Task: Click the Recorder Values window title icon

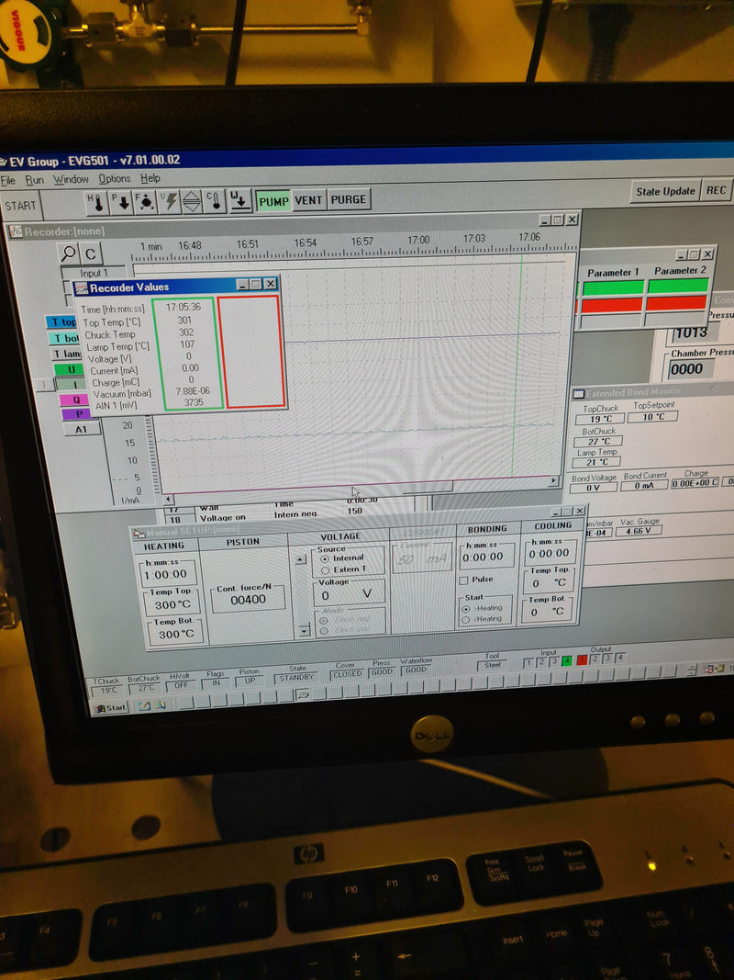Action: pyautogui.click(x=82, y=288)
